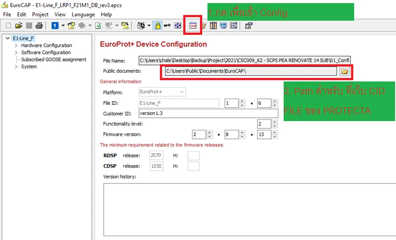Expand the Software Configuration node
396x240 pixels.
coord(16,52)
